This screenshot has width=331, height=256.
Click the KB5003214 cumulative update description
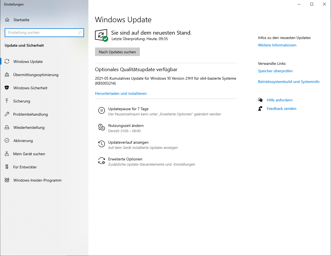coord(165,81)
